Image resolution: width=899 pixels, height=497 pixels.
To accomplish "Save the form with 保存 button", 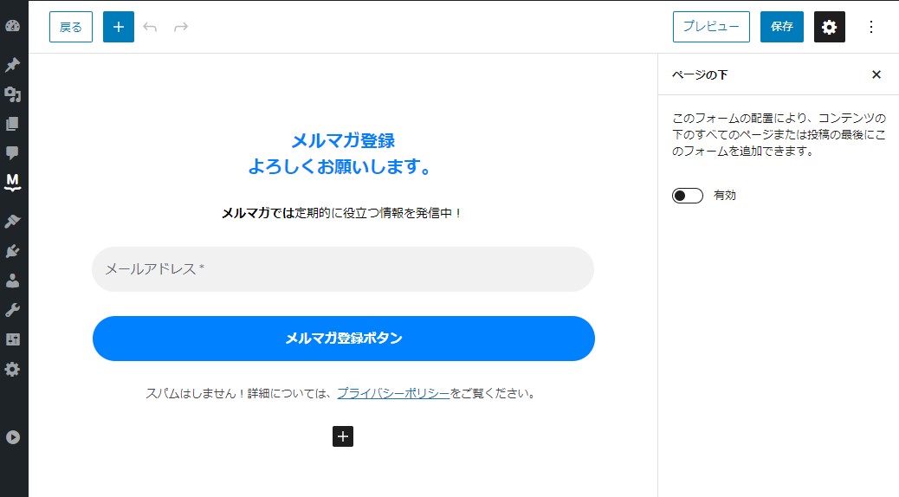I will 782,27.
